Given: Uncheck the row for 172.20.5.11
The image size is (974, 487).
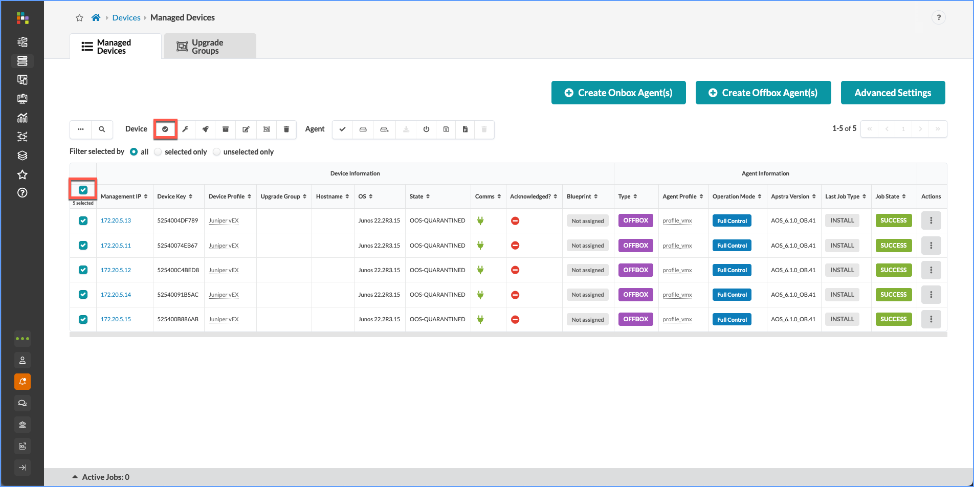Looking at the screenshot, I should coord(83,246).
